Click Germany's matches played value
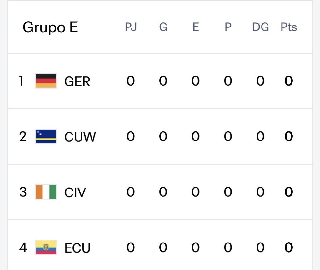 [x=131, y=81]
